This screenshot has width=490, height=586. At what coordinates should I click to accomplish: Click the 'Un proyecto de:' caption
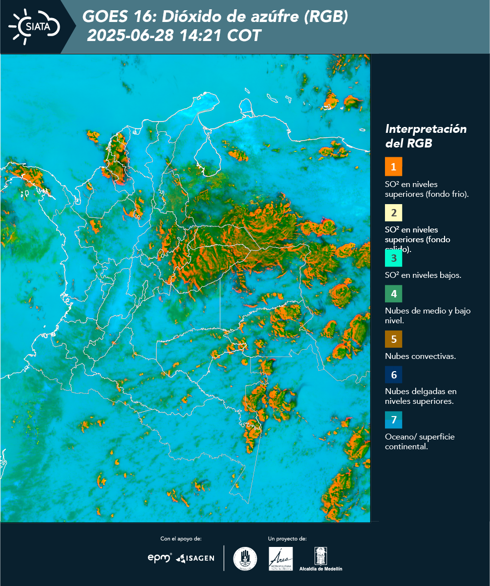click(x=287, y=539)
